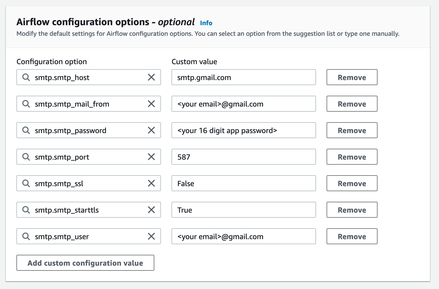Open the Info link for Airflow configuration options
439x289 pixels.
(206, 23)
